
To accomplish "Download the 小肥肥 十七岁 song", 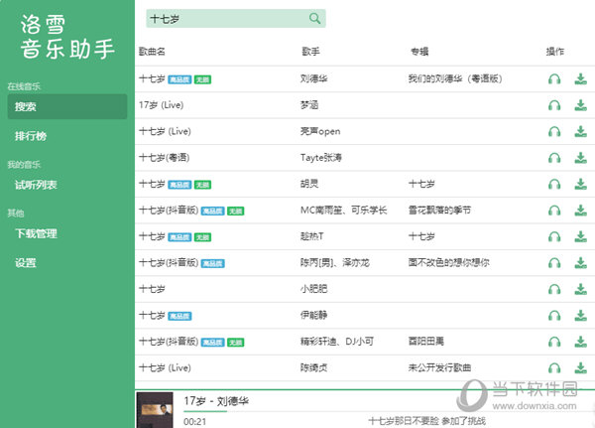I will 580,289.
